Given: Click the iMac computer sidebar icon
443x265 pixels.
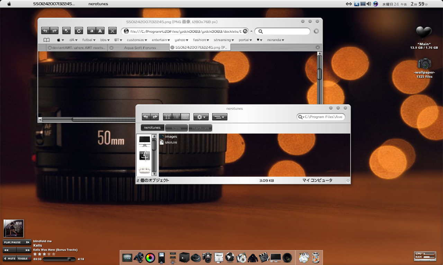Looking at the screenshot, I should [x=144, y=141].
